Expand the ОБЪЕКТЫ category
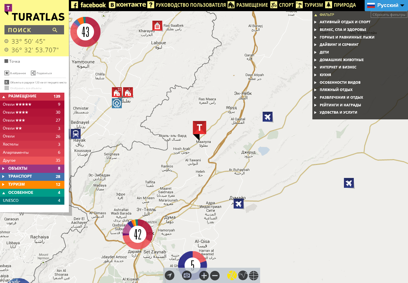This screenshot has width=408, height=283. point(32,168)
